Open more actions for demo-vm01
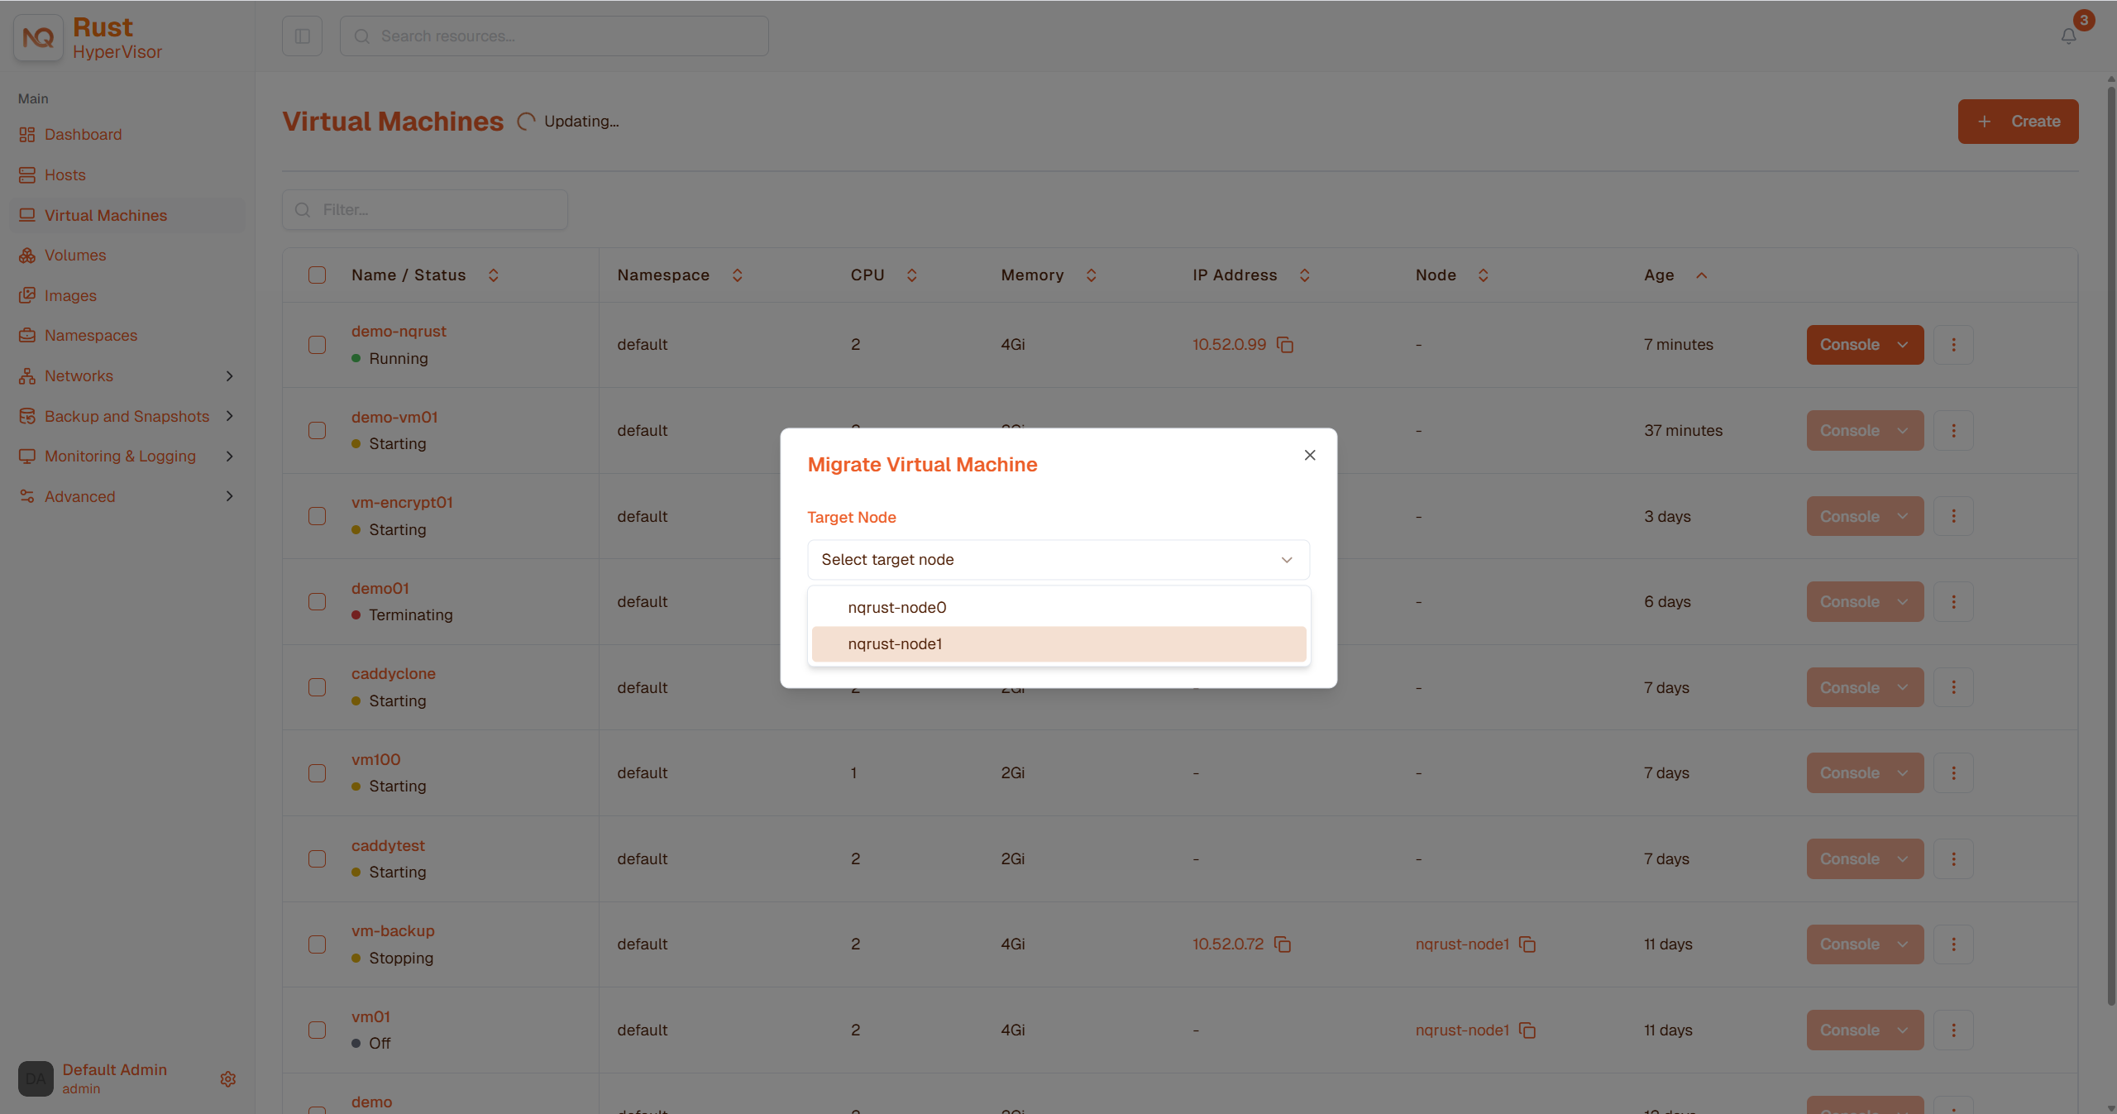Screen dimensions: 2117x1114 1954,431
